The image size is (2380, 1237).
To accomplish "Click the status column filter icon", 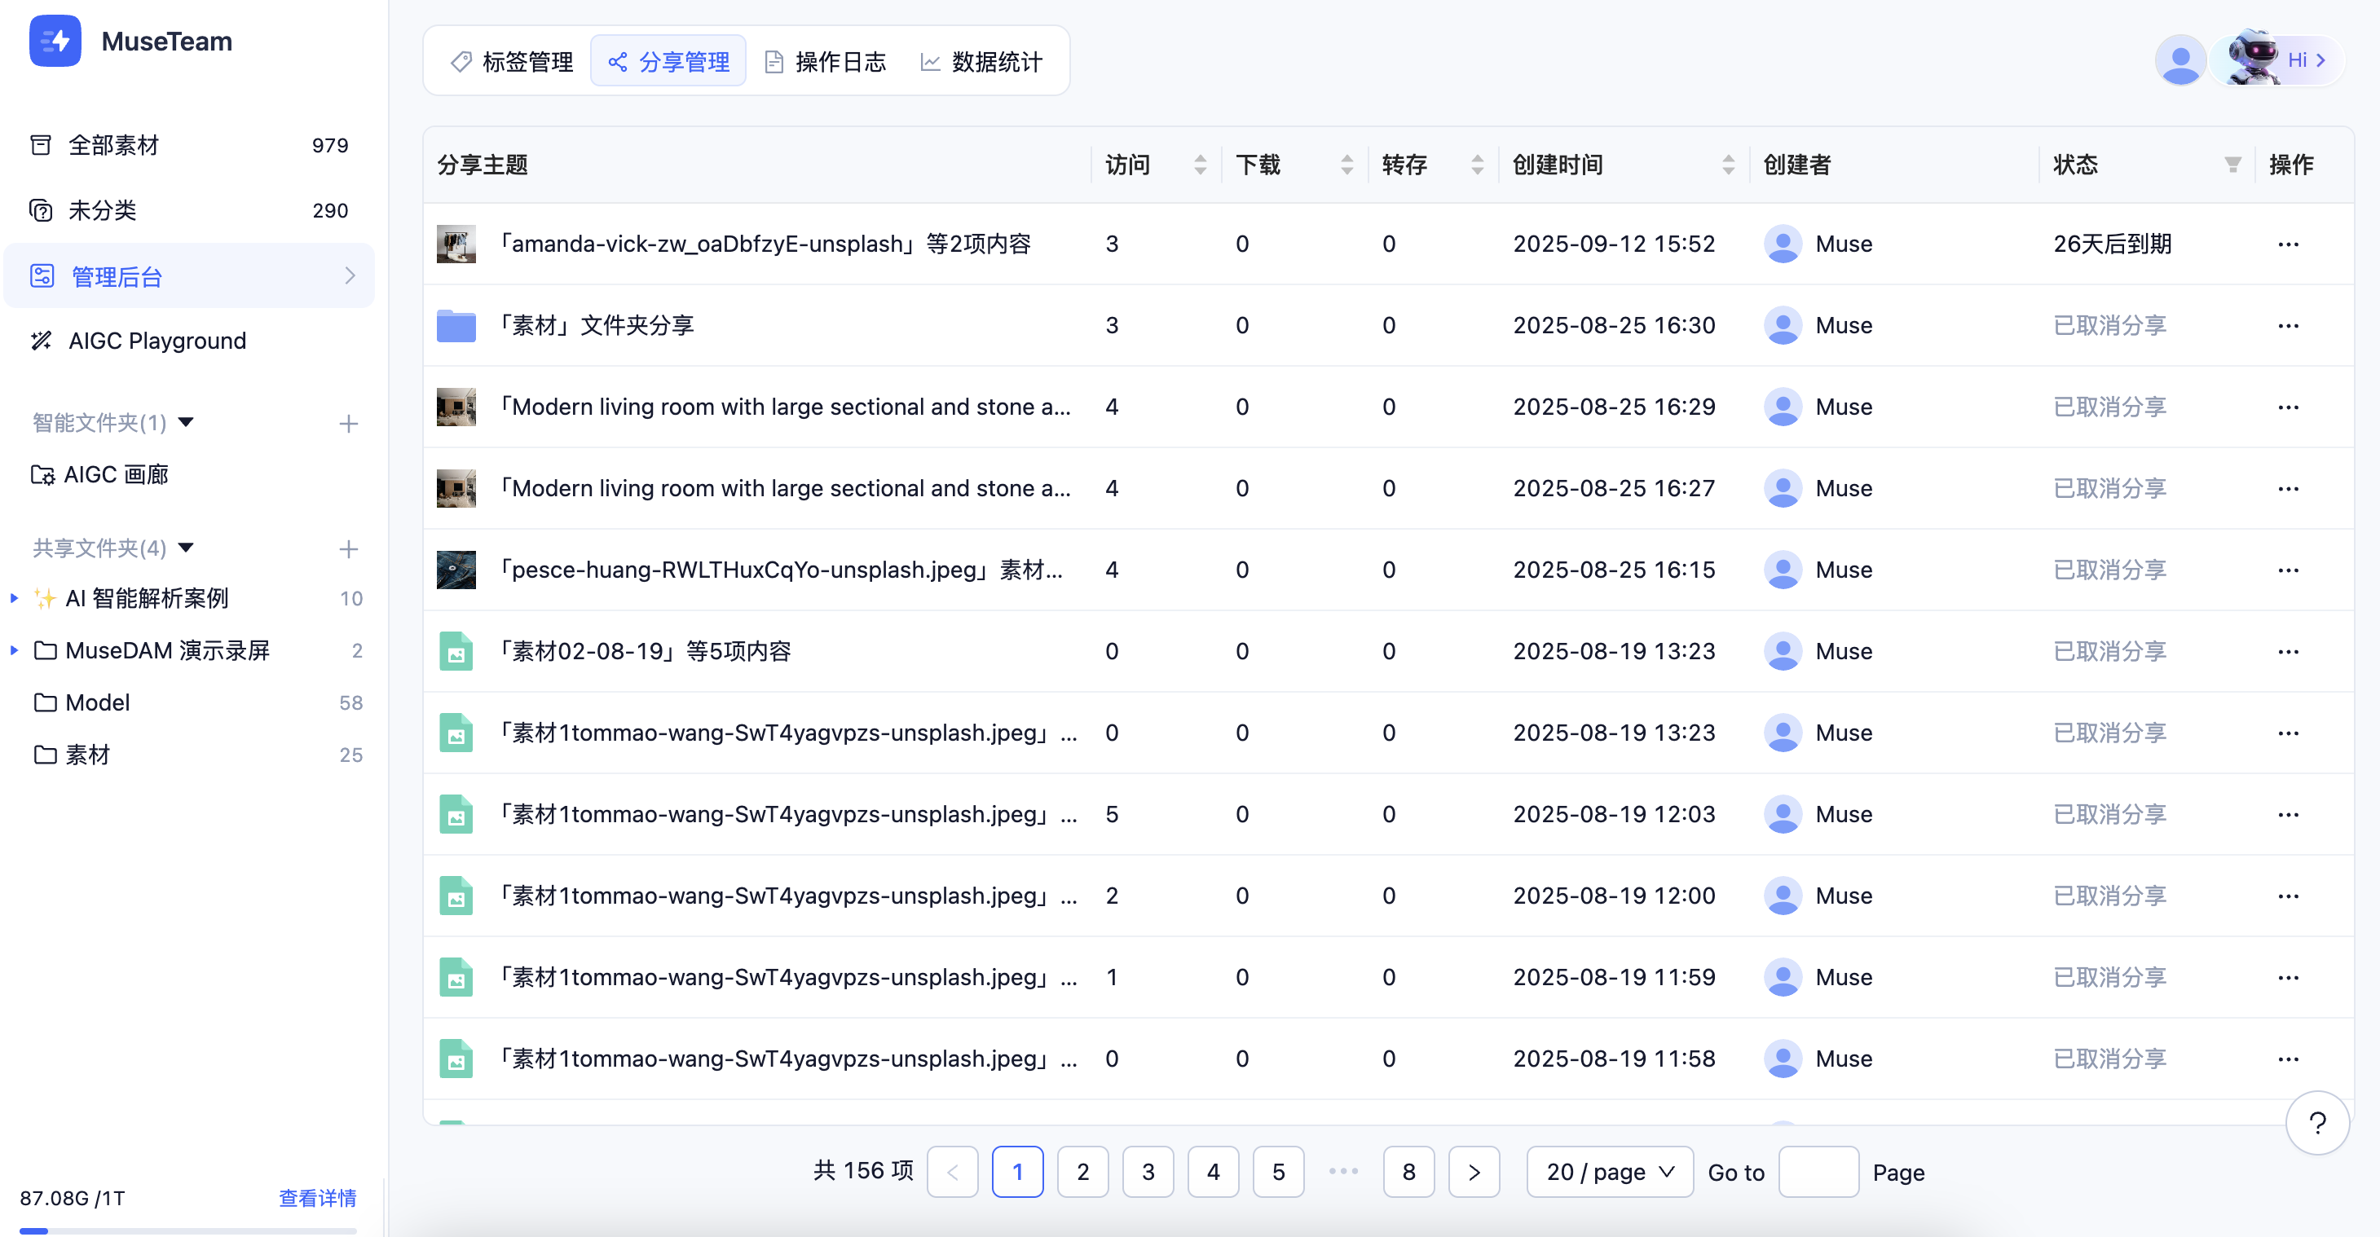I will (x=2232, y=165).
